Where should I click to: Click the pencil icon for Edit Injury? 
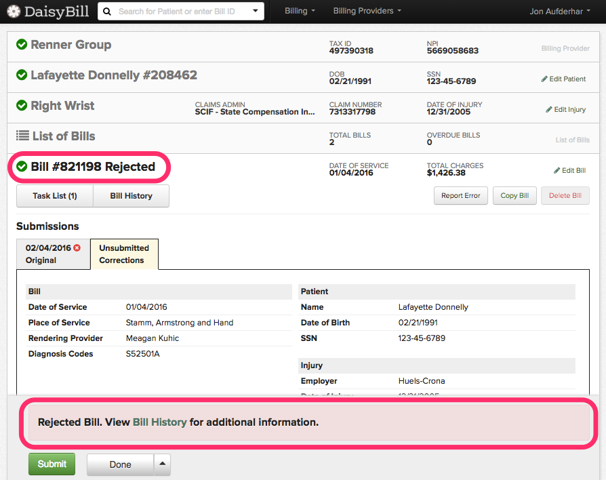[x=549, y=109]
